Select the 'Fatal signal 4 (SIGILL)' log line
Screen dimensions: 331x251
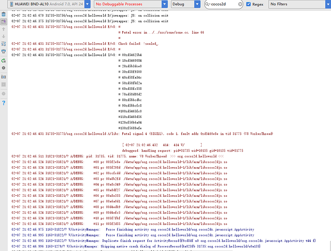tap(142, 134)
